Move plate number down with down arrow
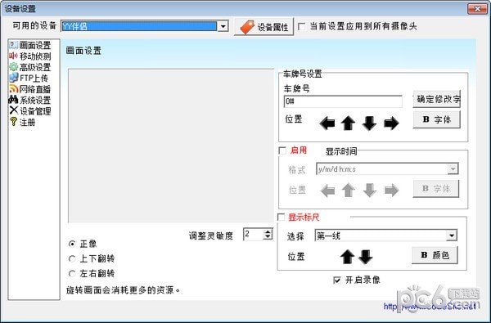This screenshot has height=323, width=491. click(370, 123)
